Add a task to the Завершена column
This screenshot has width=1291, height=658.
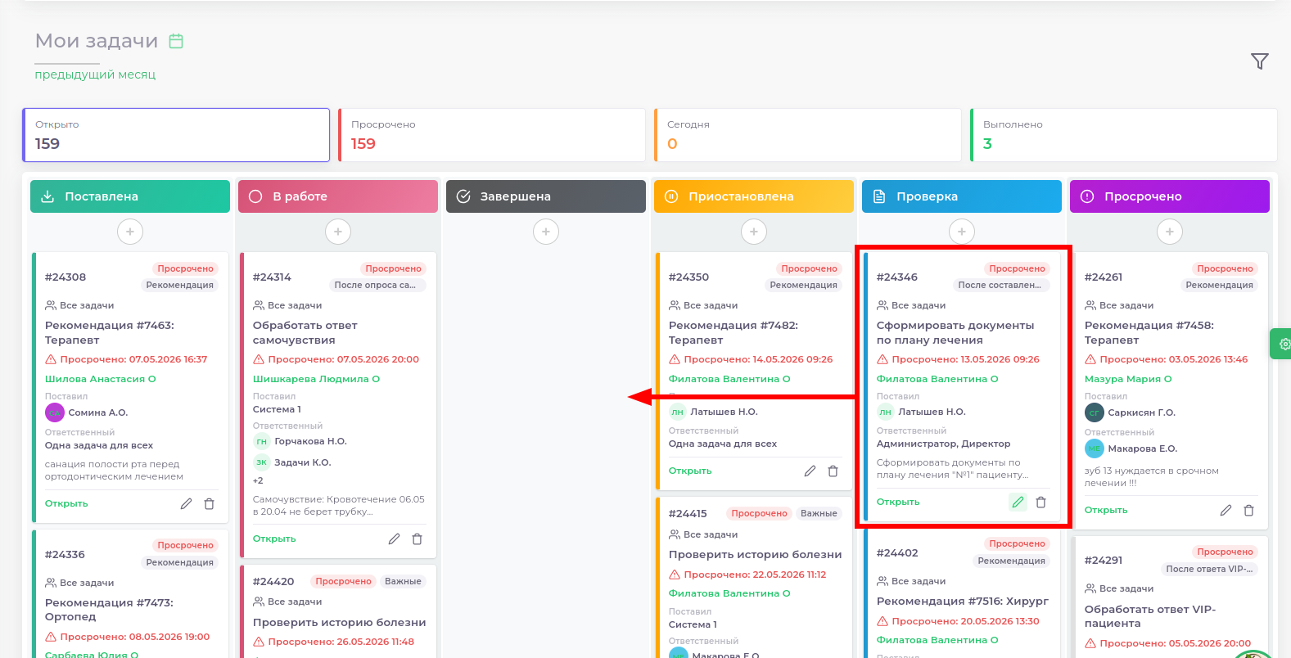pos(546,232)
